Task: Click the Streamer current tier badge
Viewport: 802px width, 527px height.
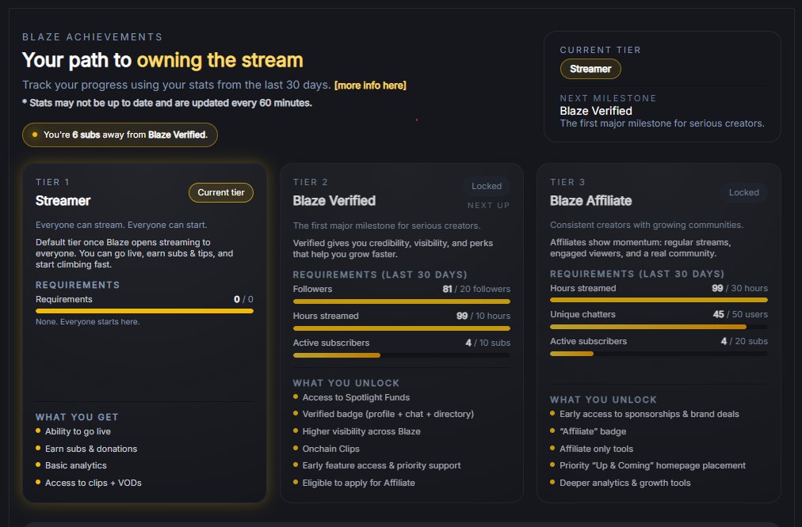Action: (x=590, y=69)
